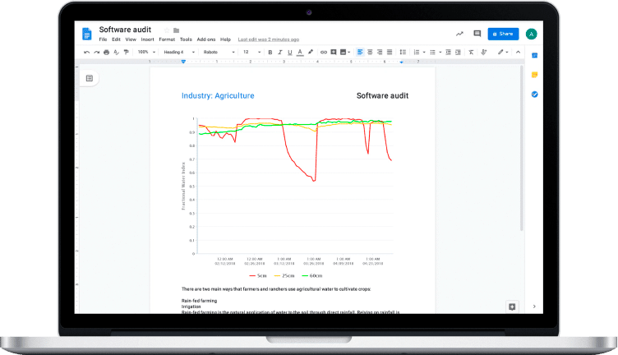The width and height of the screenshot is (618, 355).
Task: Expand the bulleted list options arrow
Action: (440, 52)
